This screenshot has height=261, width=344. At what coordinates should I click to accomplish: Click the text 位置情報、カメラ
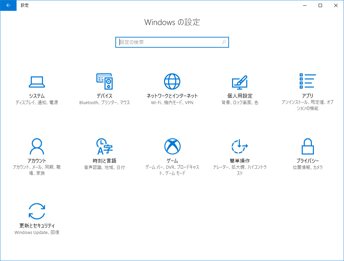coord(307,167)
